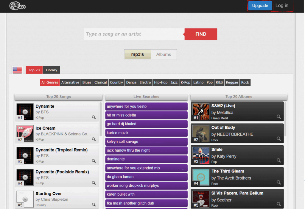The height and width of the screenshot is (209, 305).
Task: Open The Third Gleam album cover
Action: (200, 177)
